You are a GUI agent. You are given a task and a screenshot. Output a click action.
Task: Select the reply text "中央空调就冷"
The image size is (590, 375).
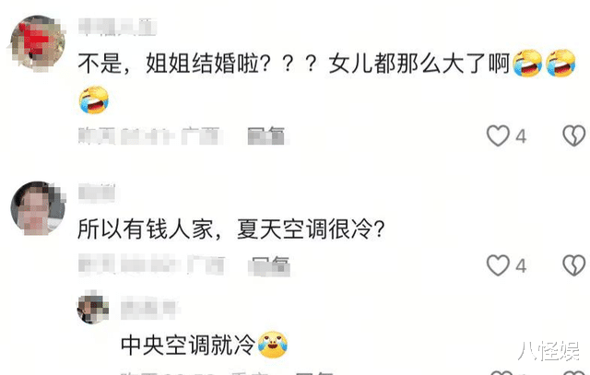pos(188,345)
